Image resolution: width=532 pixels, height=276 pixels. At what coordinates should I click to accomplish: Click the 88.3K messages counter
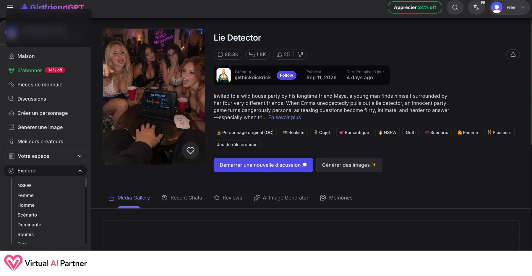point(228,54)
